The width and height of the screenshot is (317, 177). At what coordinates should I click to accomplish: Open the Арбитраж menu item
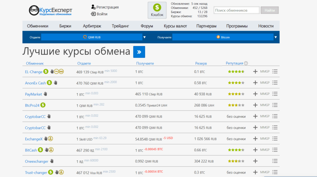click(x=92, y=26)
